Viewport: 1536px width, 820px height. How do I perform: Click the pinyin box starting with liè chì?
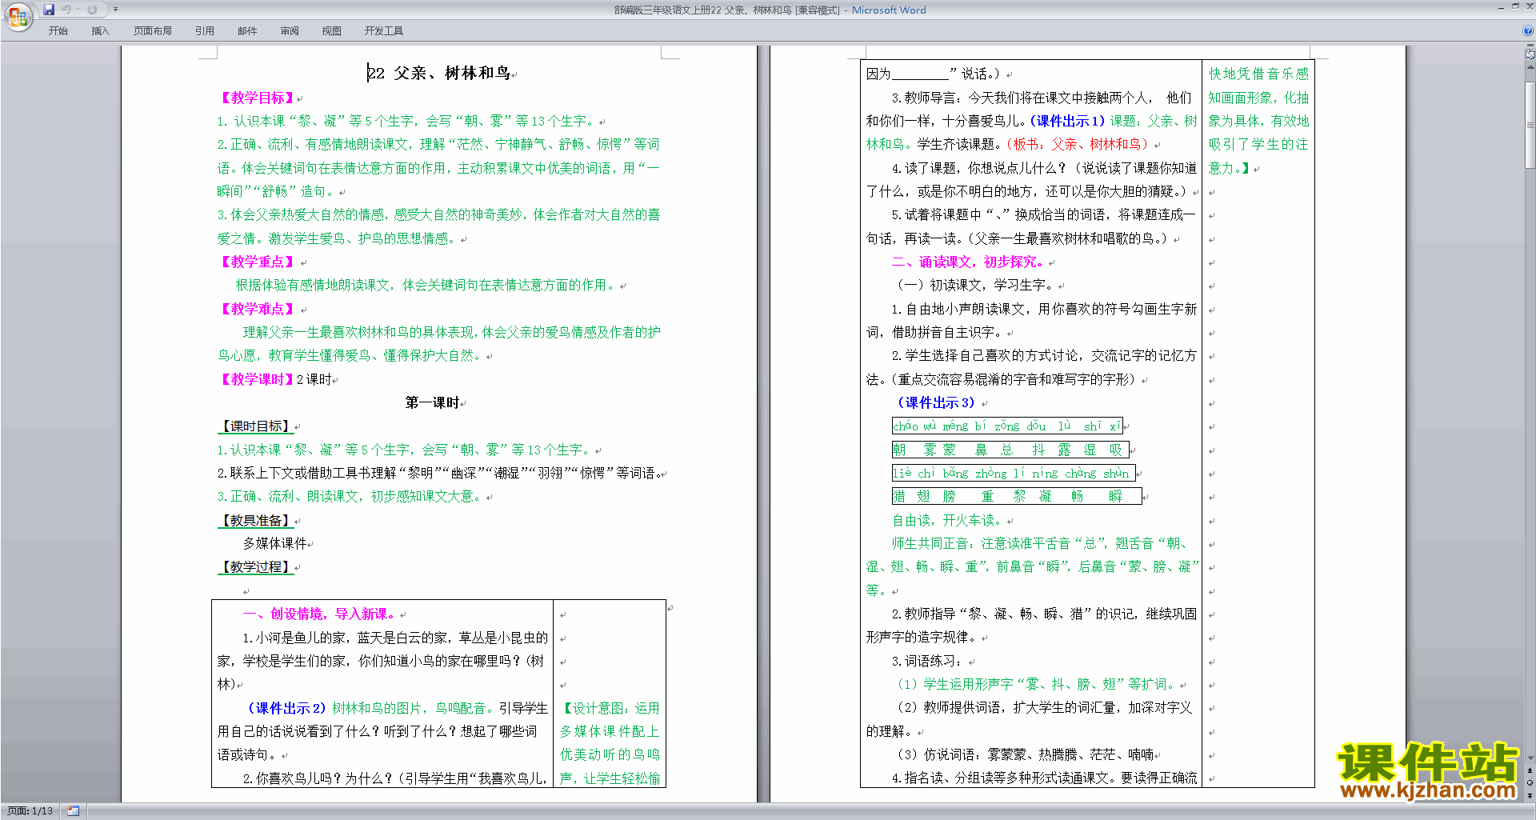tap(1014, 474)
